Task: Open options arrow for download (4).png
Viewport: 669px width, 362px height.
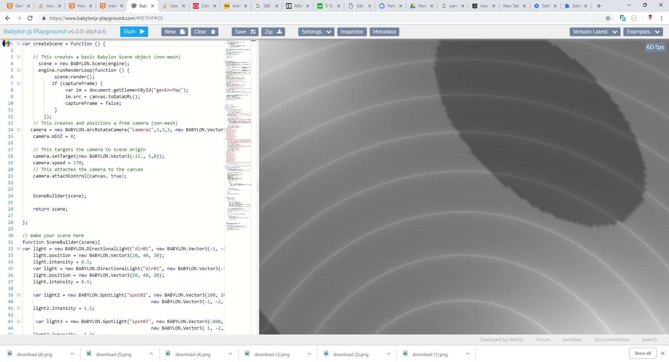Action: click(230, 354)
